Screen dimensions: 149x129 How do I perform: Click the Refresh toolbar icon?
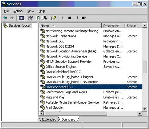[37, 18]
